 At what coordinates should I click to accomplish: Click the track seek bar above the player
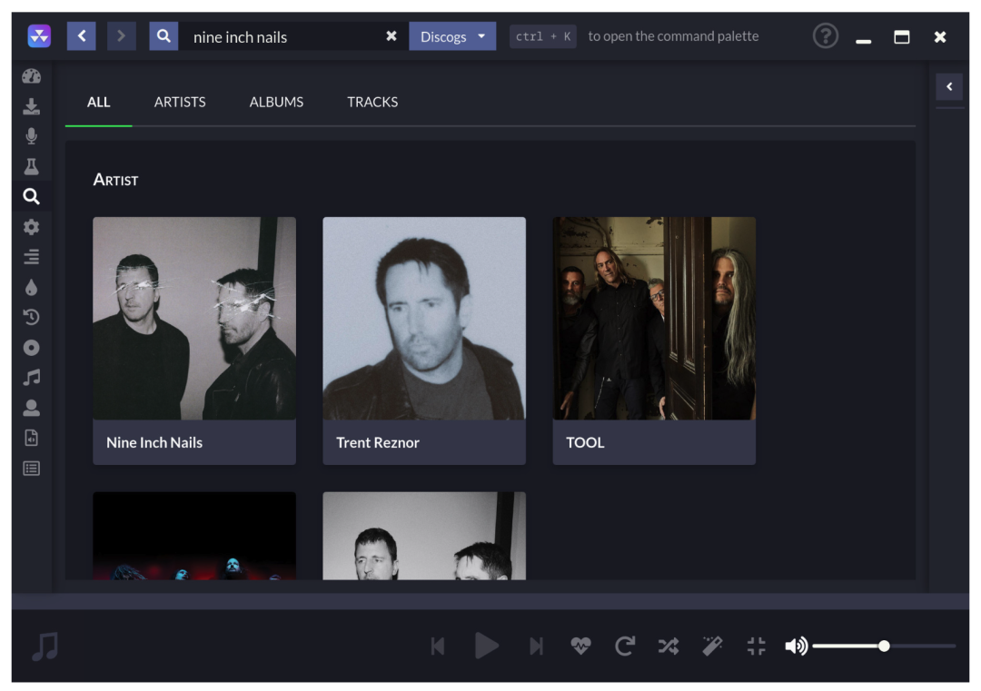point(490,602)
